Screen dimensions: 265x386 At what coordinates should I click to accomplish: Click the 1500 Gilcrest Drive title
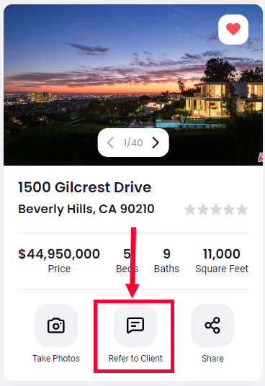tap(85, 187)
